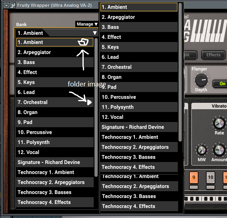Choose 8. Organ in the left bank list
227x218 pixels.
pyautogui.click(x=55, y=112)
